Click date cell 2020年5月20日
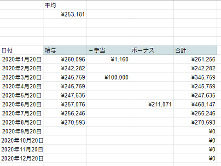 tap(22, 95)
